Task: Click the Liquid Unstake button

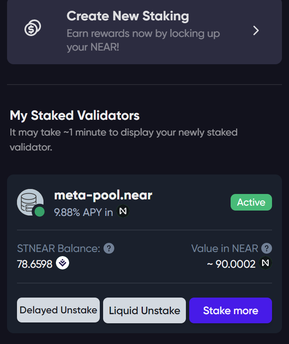Action: coord(144,310)
